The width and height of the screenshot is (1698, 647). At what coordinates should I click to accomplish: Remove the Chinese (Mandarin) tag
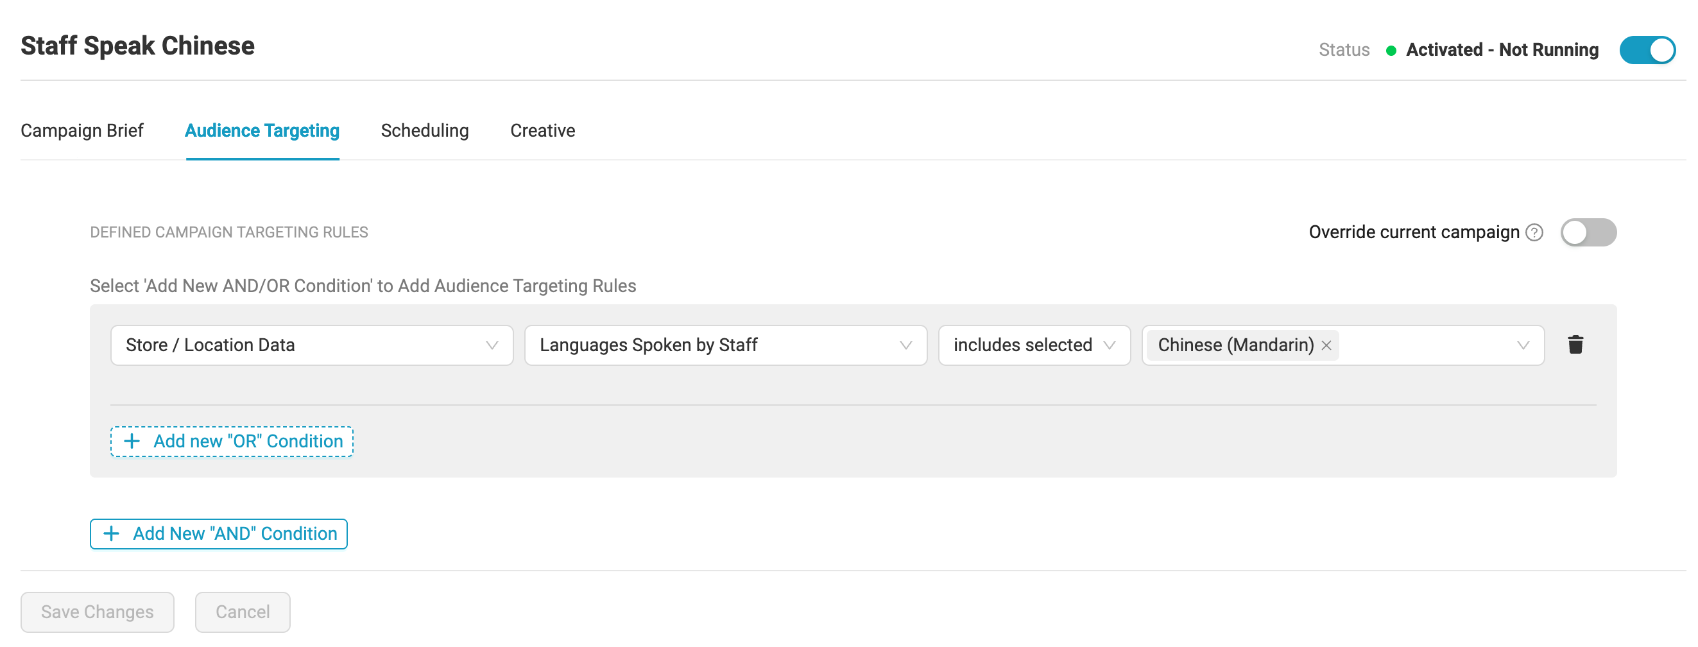(x=1327, y=345)
